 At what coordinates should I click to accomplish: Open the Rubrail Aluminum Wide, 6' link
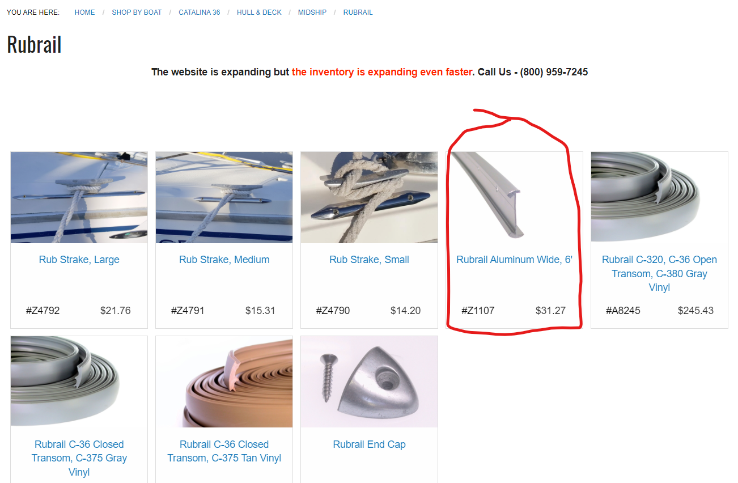tap(514, 260)
